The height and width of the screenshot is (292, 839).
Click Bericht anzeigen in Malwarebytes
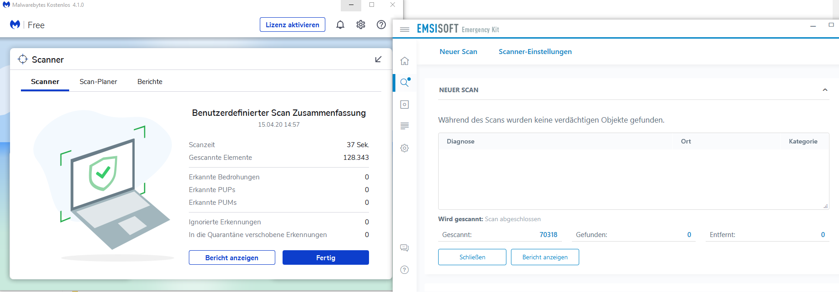coord(232,257)
